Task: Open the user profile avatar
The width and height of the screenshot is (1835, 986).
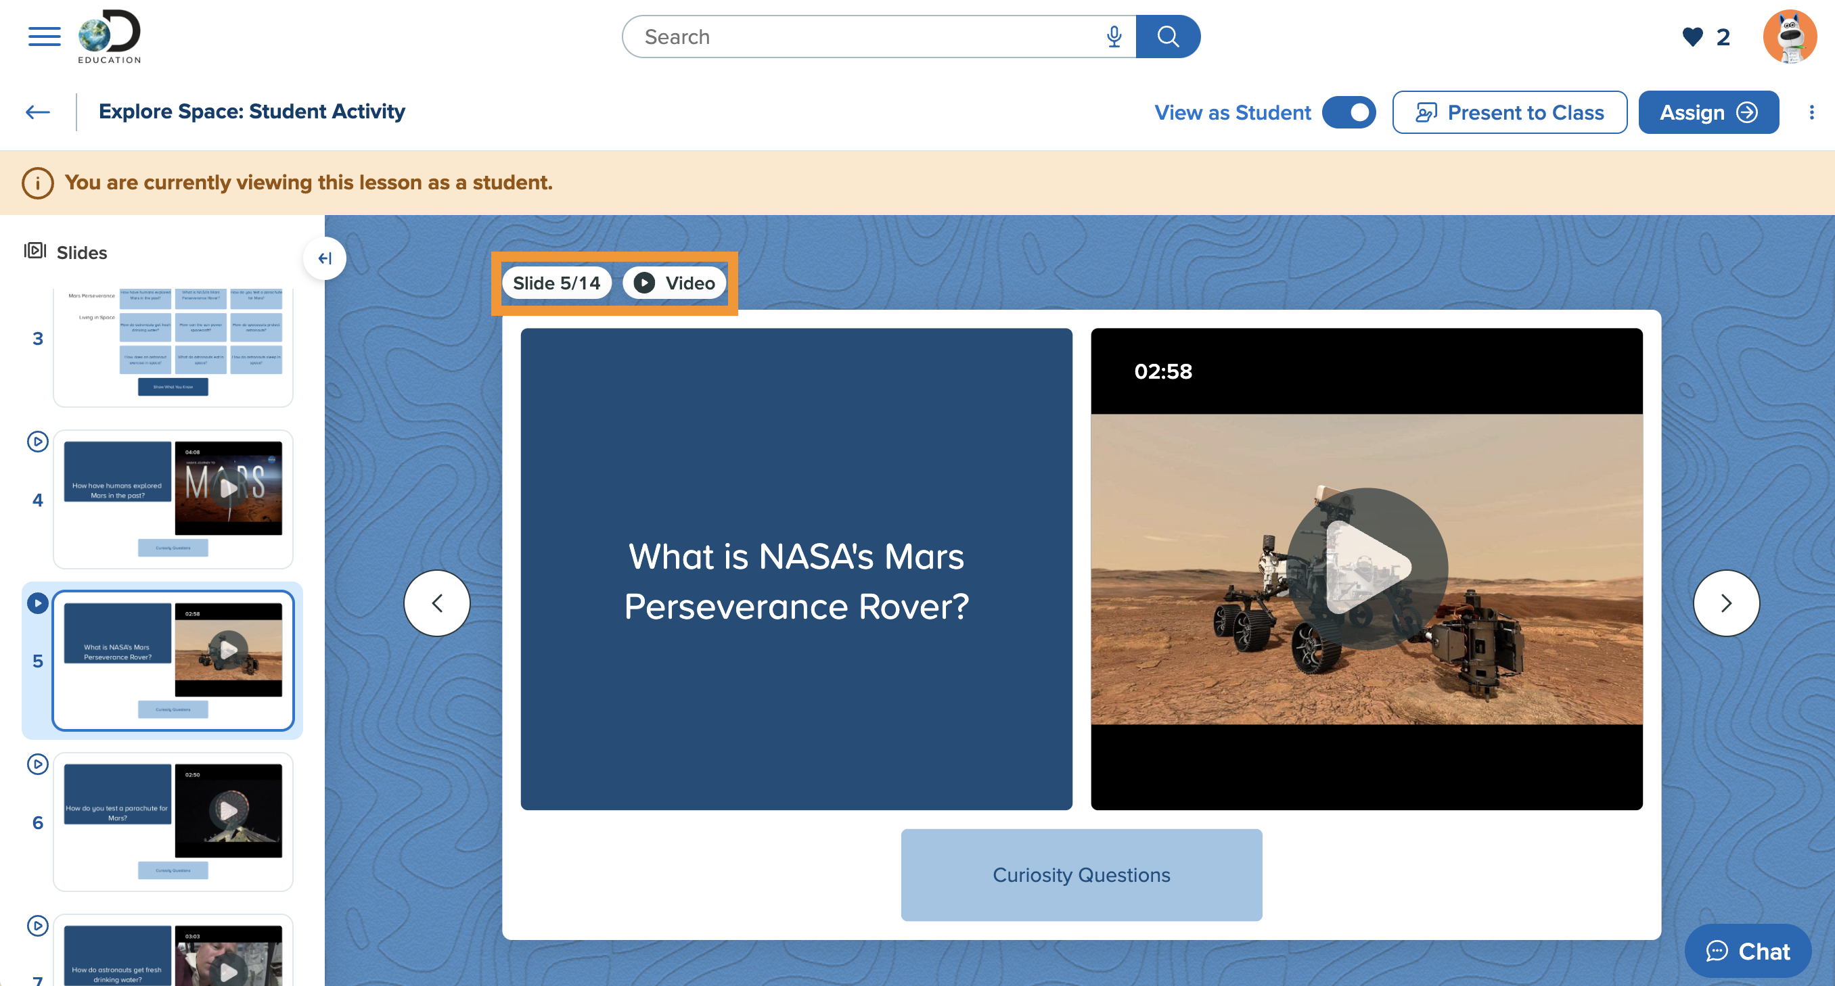Action: point(1790,37)
